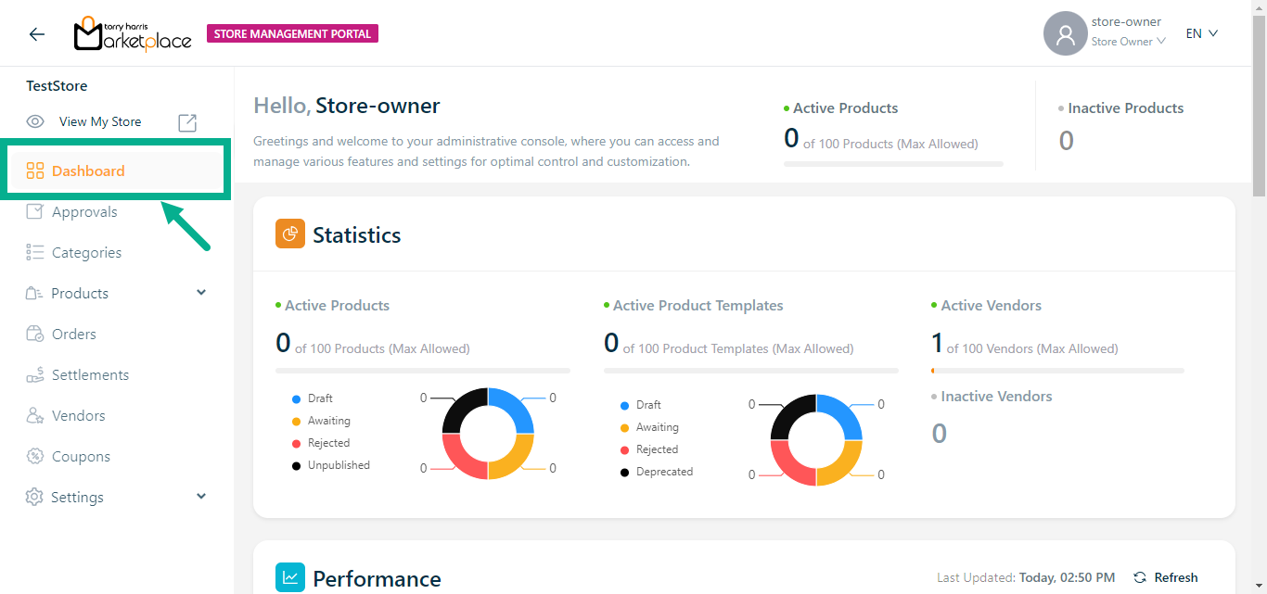Refresh the Performance section

[x=1166, y=577]
